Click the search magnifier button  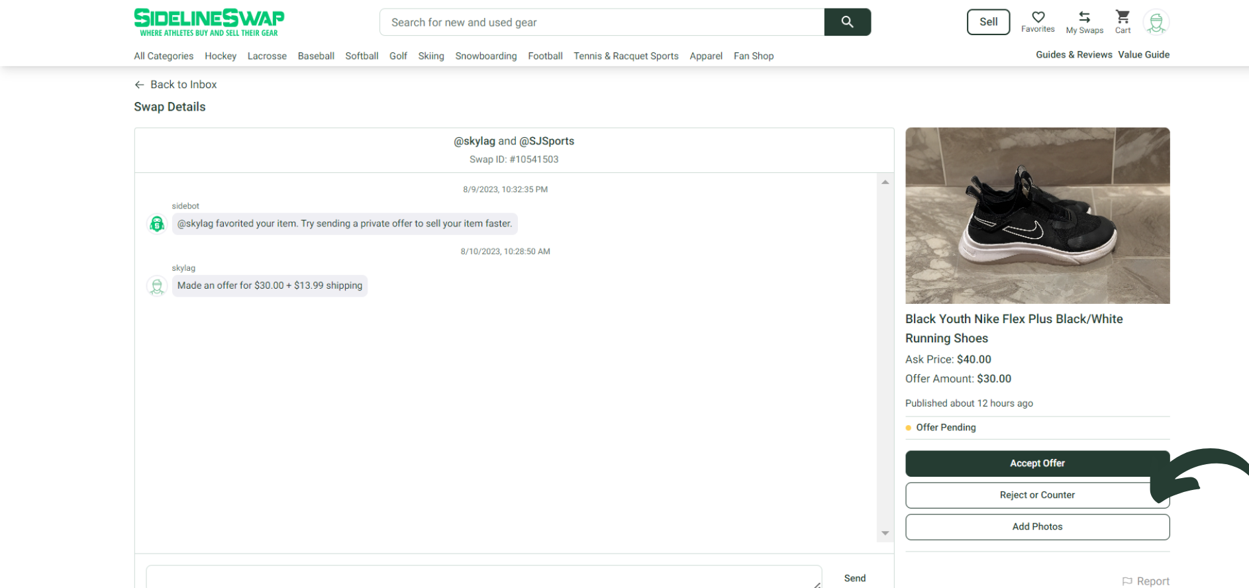click(x=847, y=22)
